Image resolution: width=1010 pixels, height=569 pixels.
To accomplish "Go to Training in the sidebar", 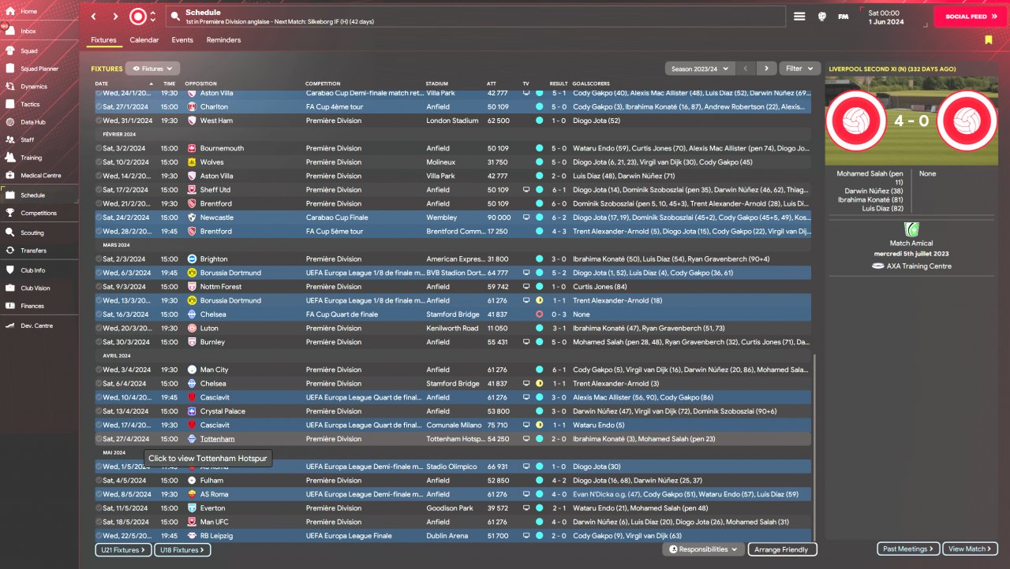I will (32, 158).
